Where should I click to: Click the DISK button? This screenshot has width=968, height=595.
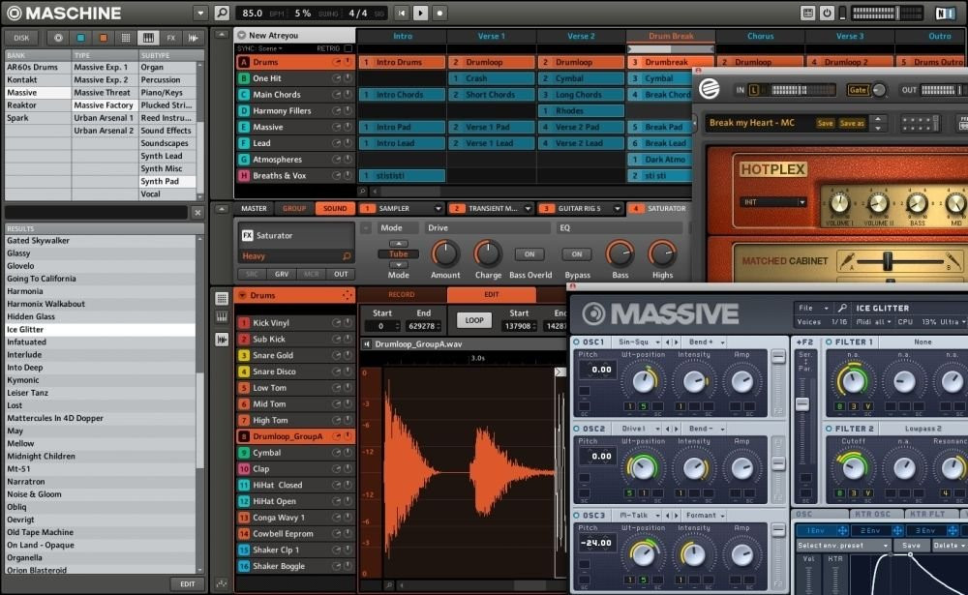[x=20, y=38]
